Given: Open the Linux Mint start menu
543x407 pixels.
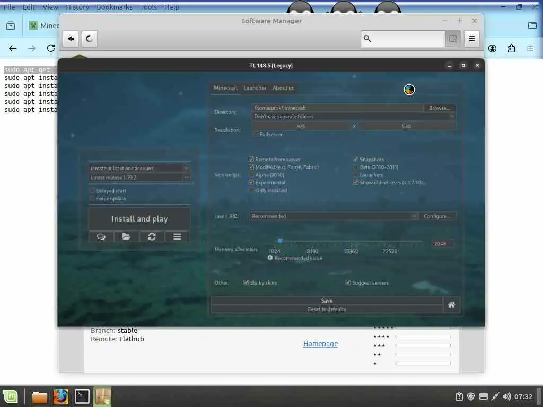Looking at the screenshot, I should pos(11,396).
